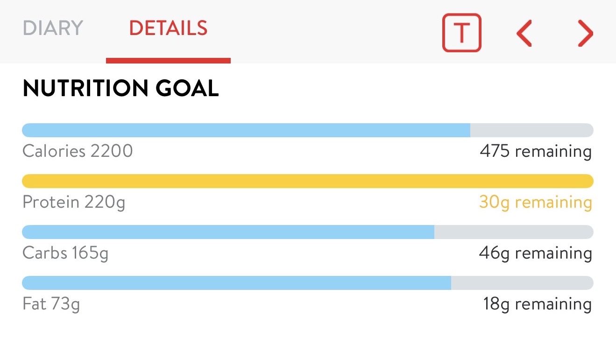Tap the Protein 220g label
The width and height of the screenshot is (616, 359).
(x=74, y=202)
